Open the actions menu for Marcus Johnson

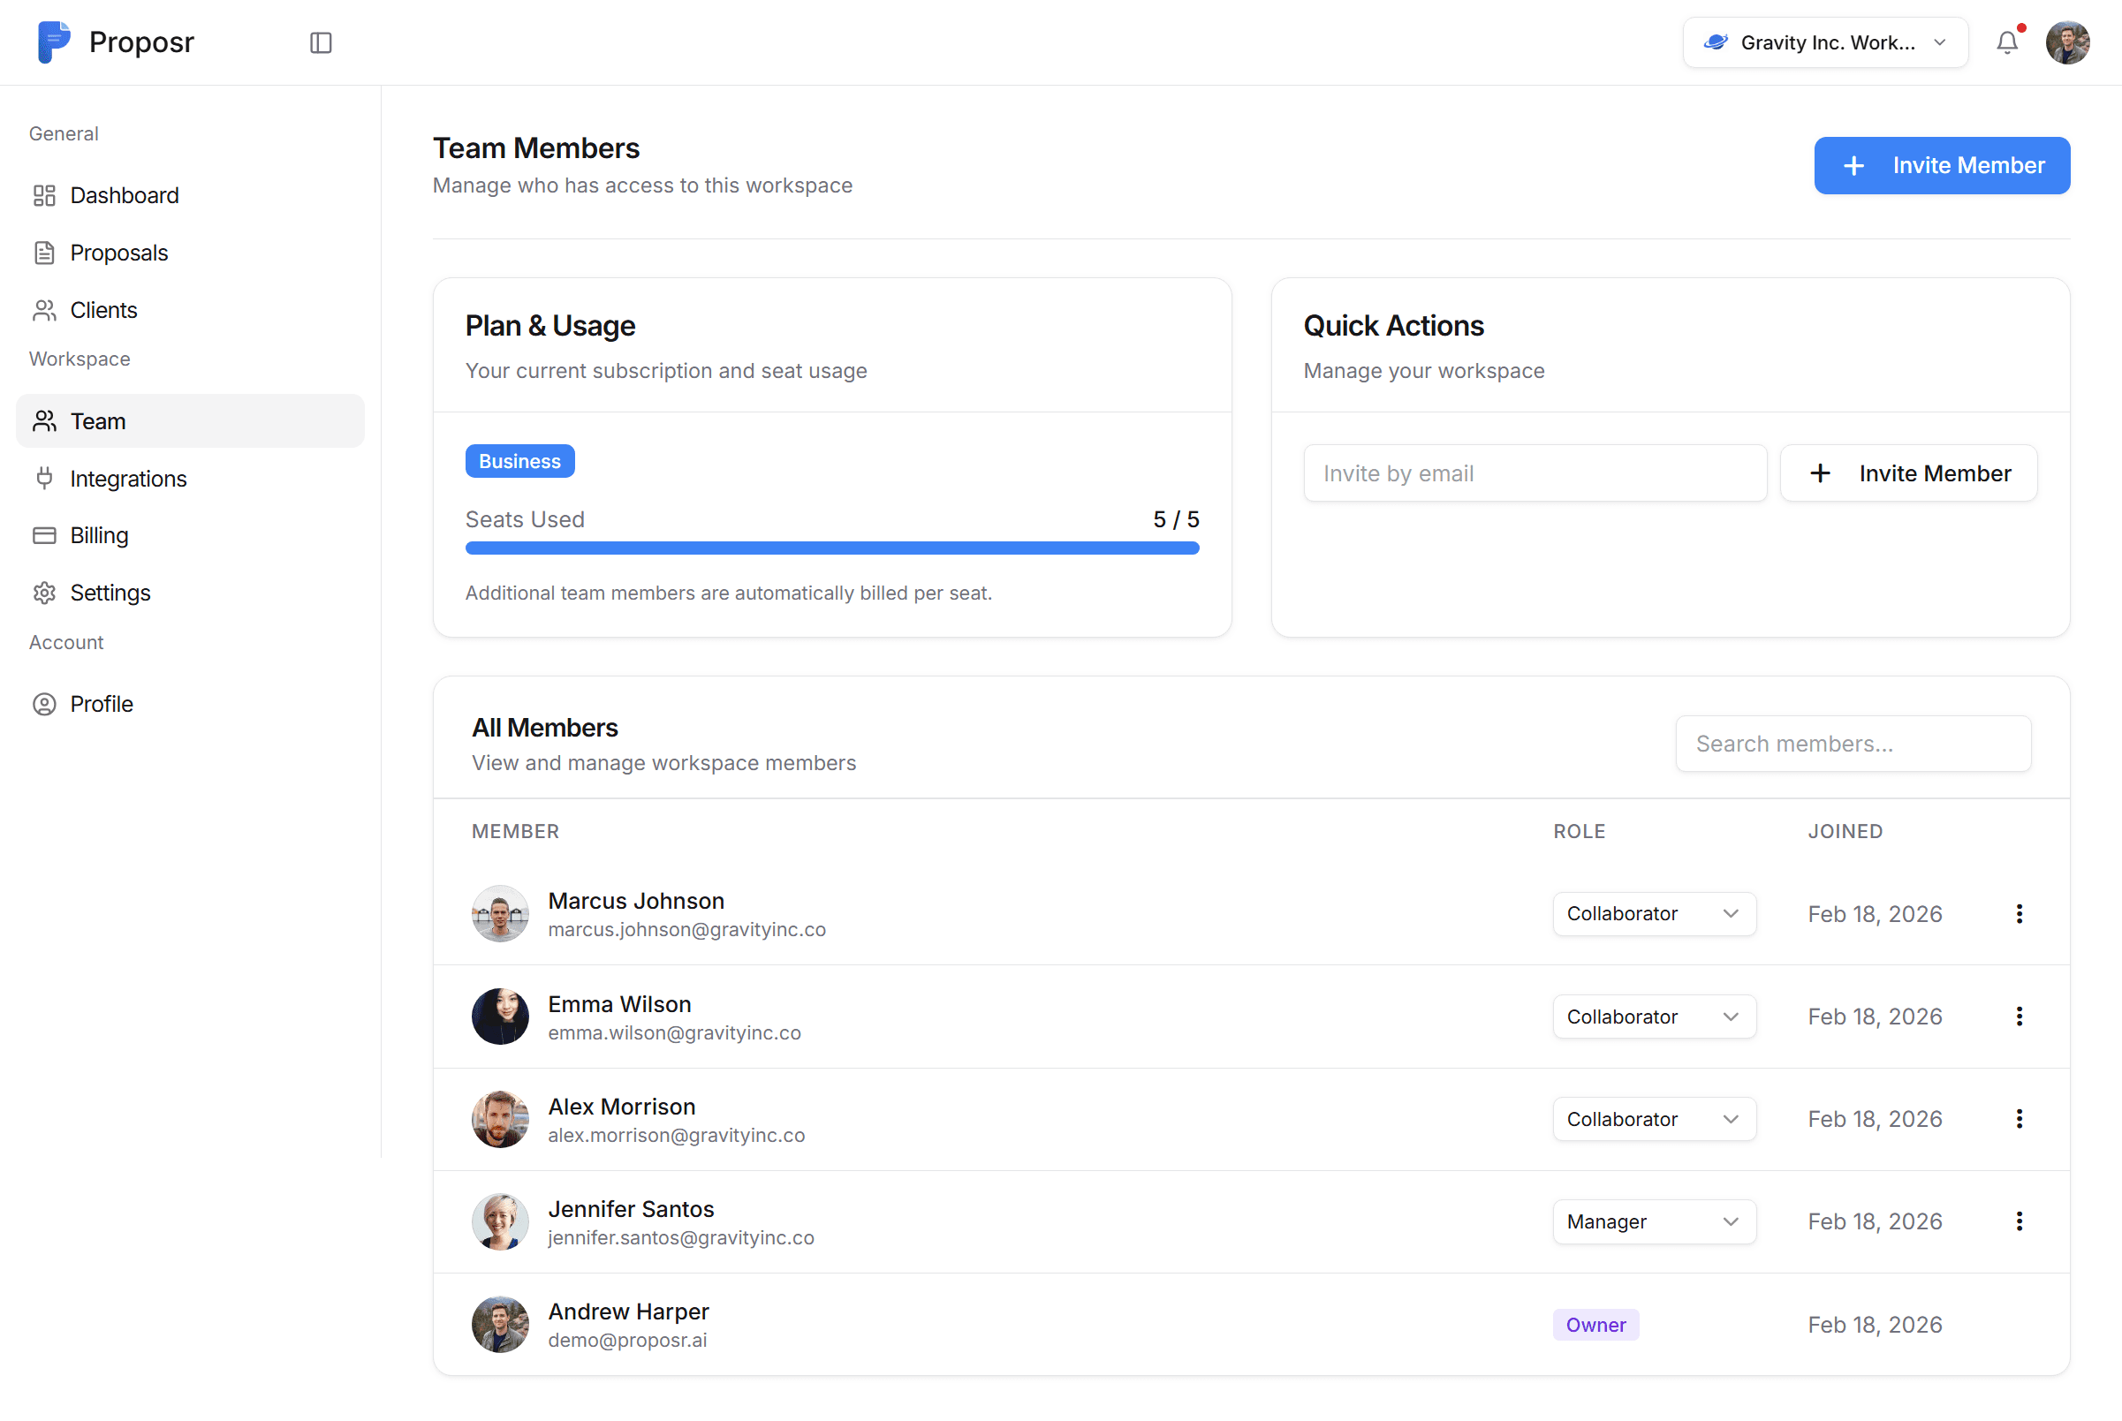tap(2019, 913)
